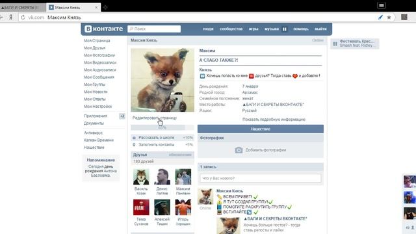Expand Показать подробную информацию
Screen dimensions: 416x234
[x=274, y=120]
